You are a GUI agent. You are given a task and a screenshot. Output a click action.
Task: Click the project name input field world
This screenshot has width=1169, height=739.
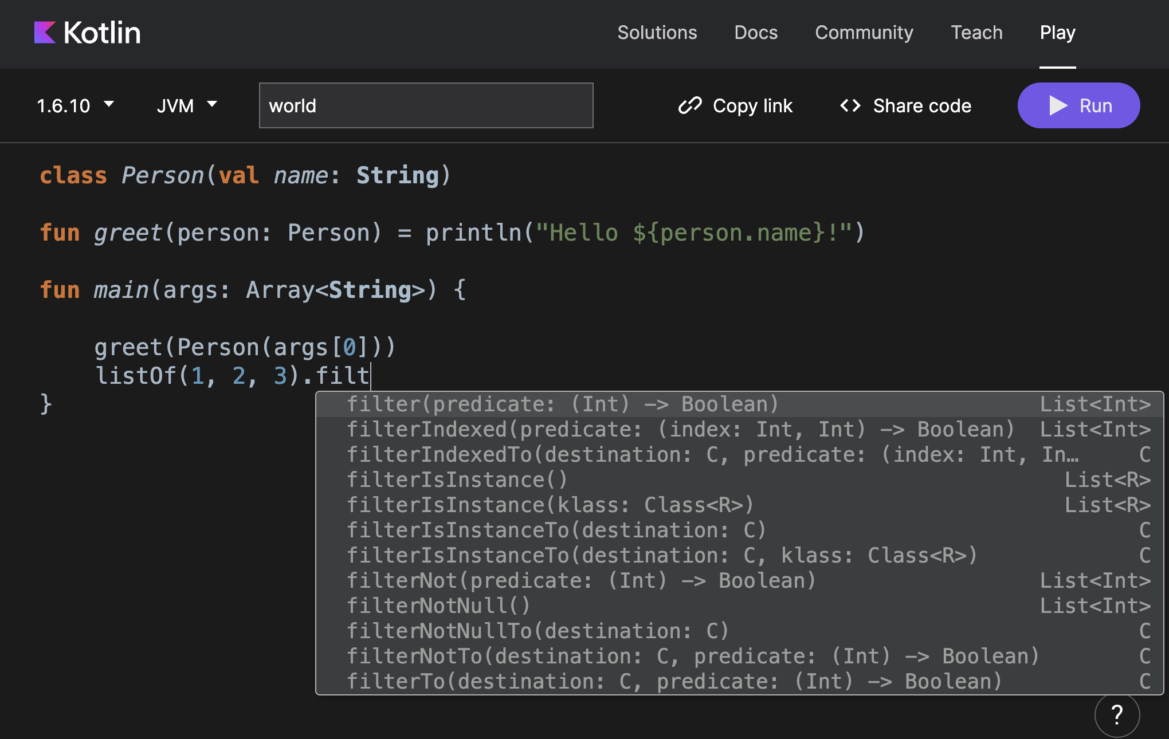pos(426,105)
